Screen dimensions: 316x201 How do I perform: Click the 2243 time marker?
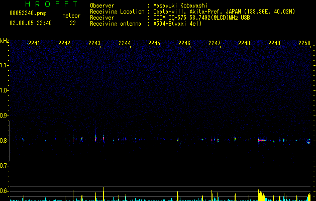click(94, 43)
